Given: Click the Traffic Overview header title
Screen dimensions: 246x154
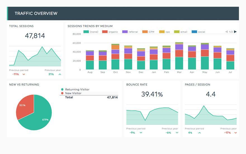Looking at the screenshot, I should coord(36,13).
